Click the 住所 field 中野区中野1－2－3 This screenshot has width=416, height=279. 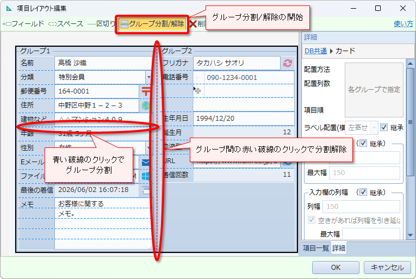[97, 106]
